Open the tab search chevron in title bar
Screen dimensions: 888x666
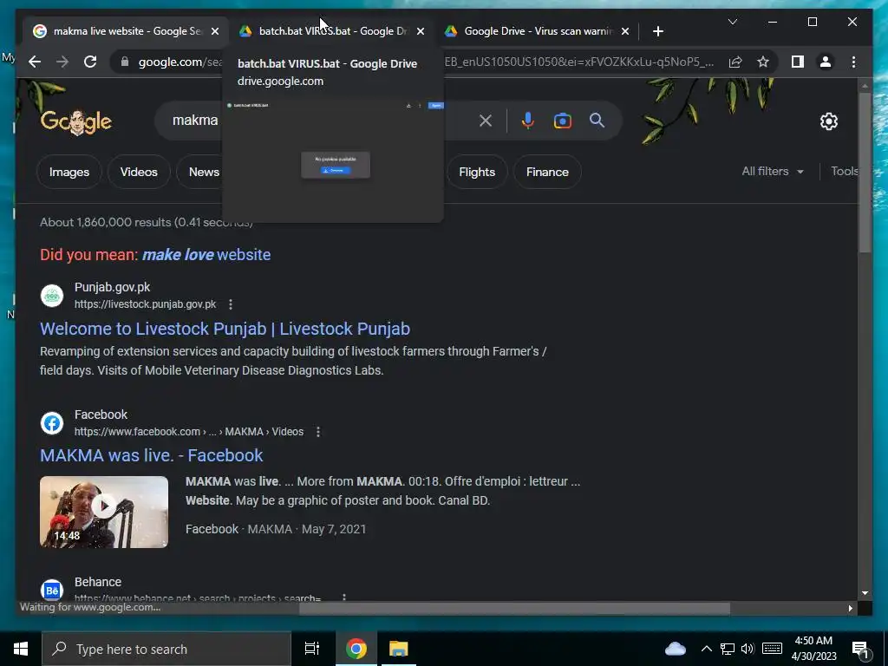732,22
